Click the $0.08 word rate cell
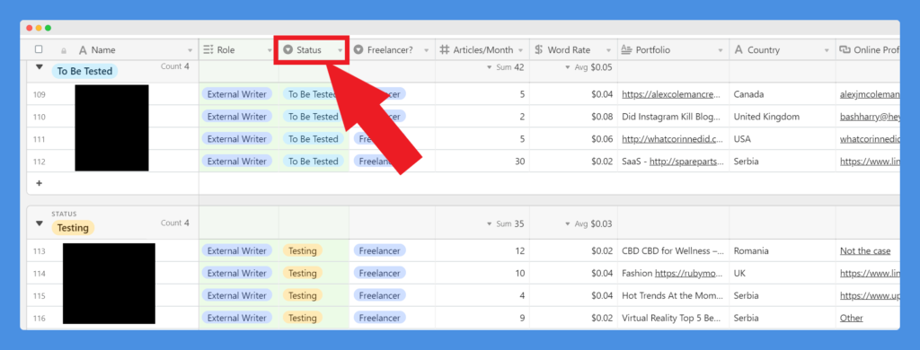This screenshot has height=350, width=920. pyautogui.click(x=601, y=117)
